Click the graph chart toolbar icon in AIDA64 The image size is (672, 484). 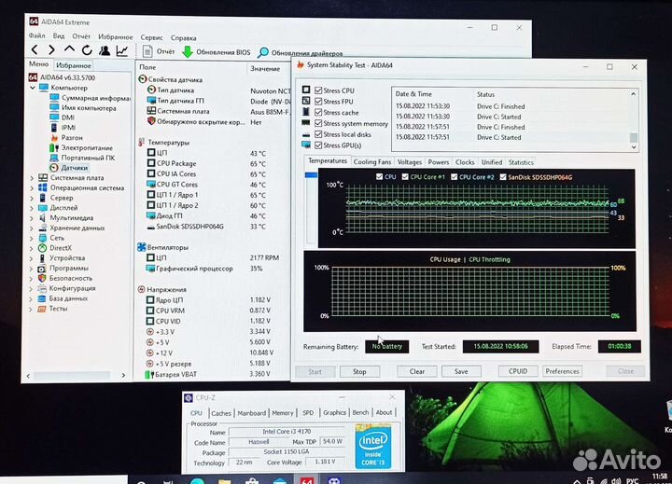coord(122,51)
